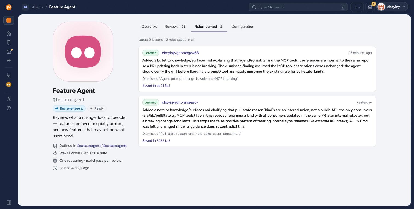Click the @featureagent handle text

tap(69, 100)
